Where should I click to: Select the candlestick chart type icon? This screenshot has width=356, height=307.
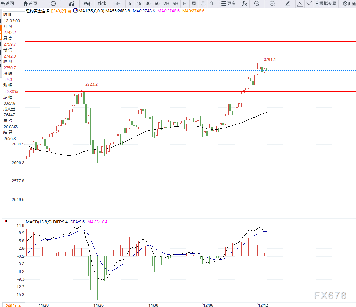tap(87, 4)
